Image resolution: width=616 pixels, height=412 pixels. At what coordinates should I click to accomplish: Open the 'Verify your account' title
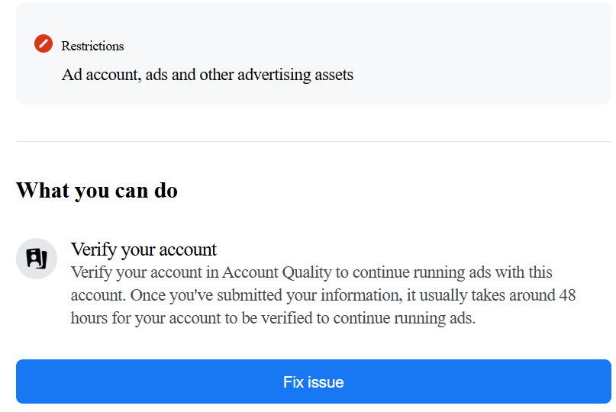(x=144, y=249)
